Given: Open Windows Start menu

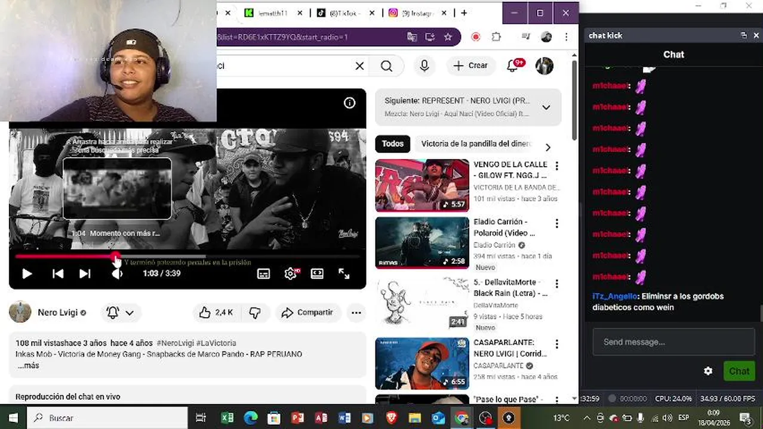Looking at the screenshot, I should tap(13, 418).
